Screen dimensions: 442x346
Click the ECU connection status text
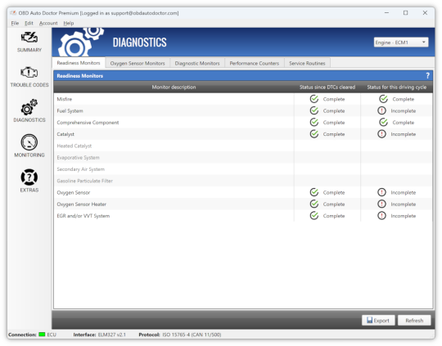click(52, 335)
